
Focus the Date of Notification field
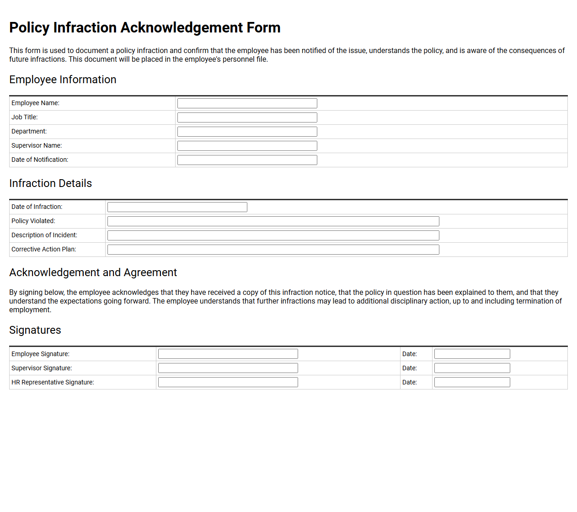coord(247,160)
